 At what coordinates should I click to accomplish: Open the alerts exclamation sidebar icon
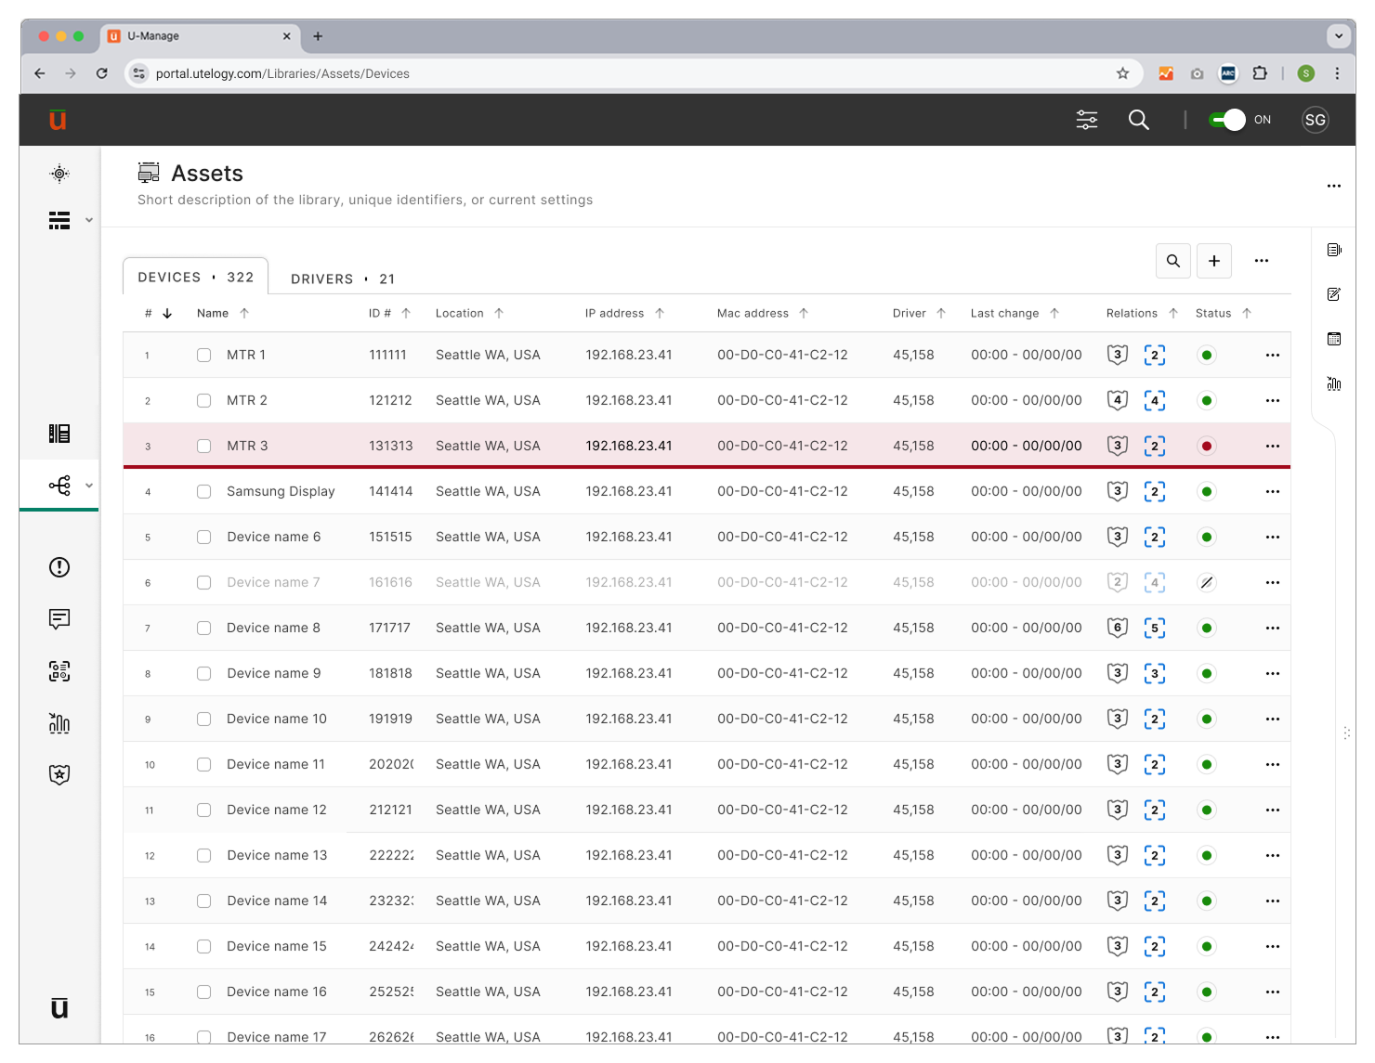pyautogui.click(x=59, y=567)
